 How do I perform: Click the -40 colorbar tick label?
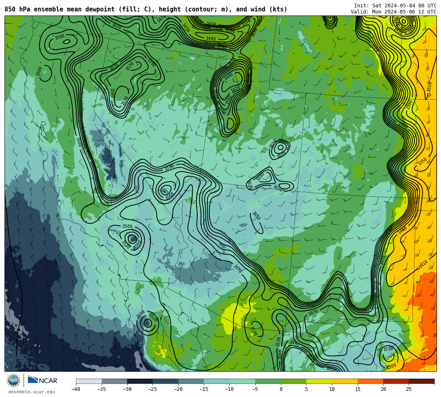(x=76, y=389)
